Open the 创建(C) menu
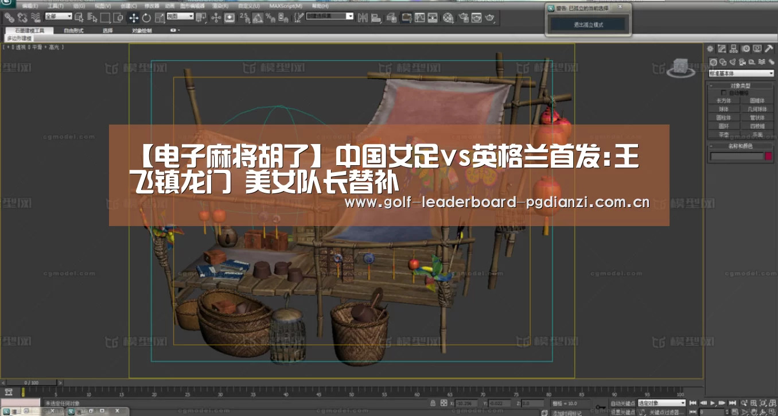The width and height of the screenshot is (778, 416). [x=129, y=6]
